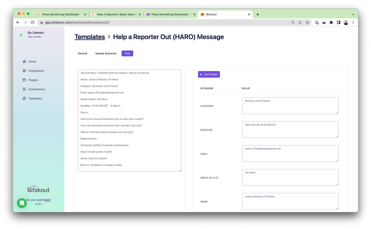Go back in browser history
Image resolution: width=371 pixels, height=229 pixels.
18,22
